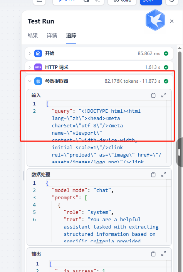
Task: Click the "query" key in 输入
Action: [x=62, y=111]
